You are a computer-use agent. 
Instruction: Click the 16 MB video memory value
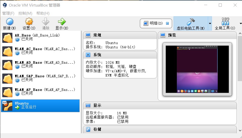point(122,113)
